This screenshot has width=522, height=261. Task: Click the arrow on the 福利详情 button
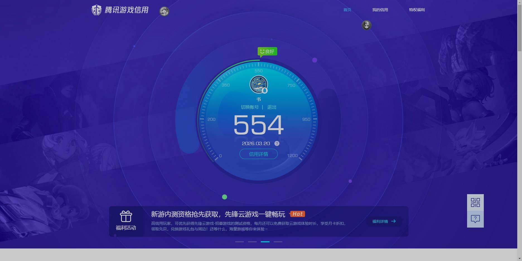tap(393, 221)
